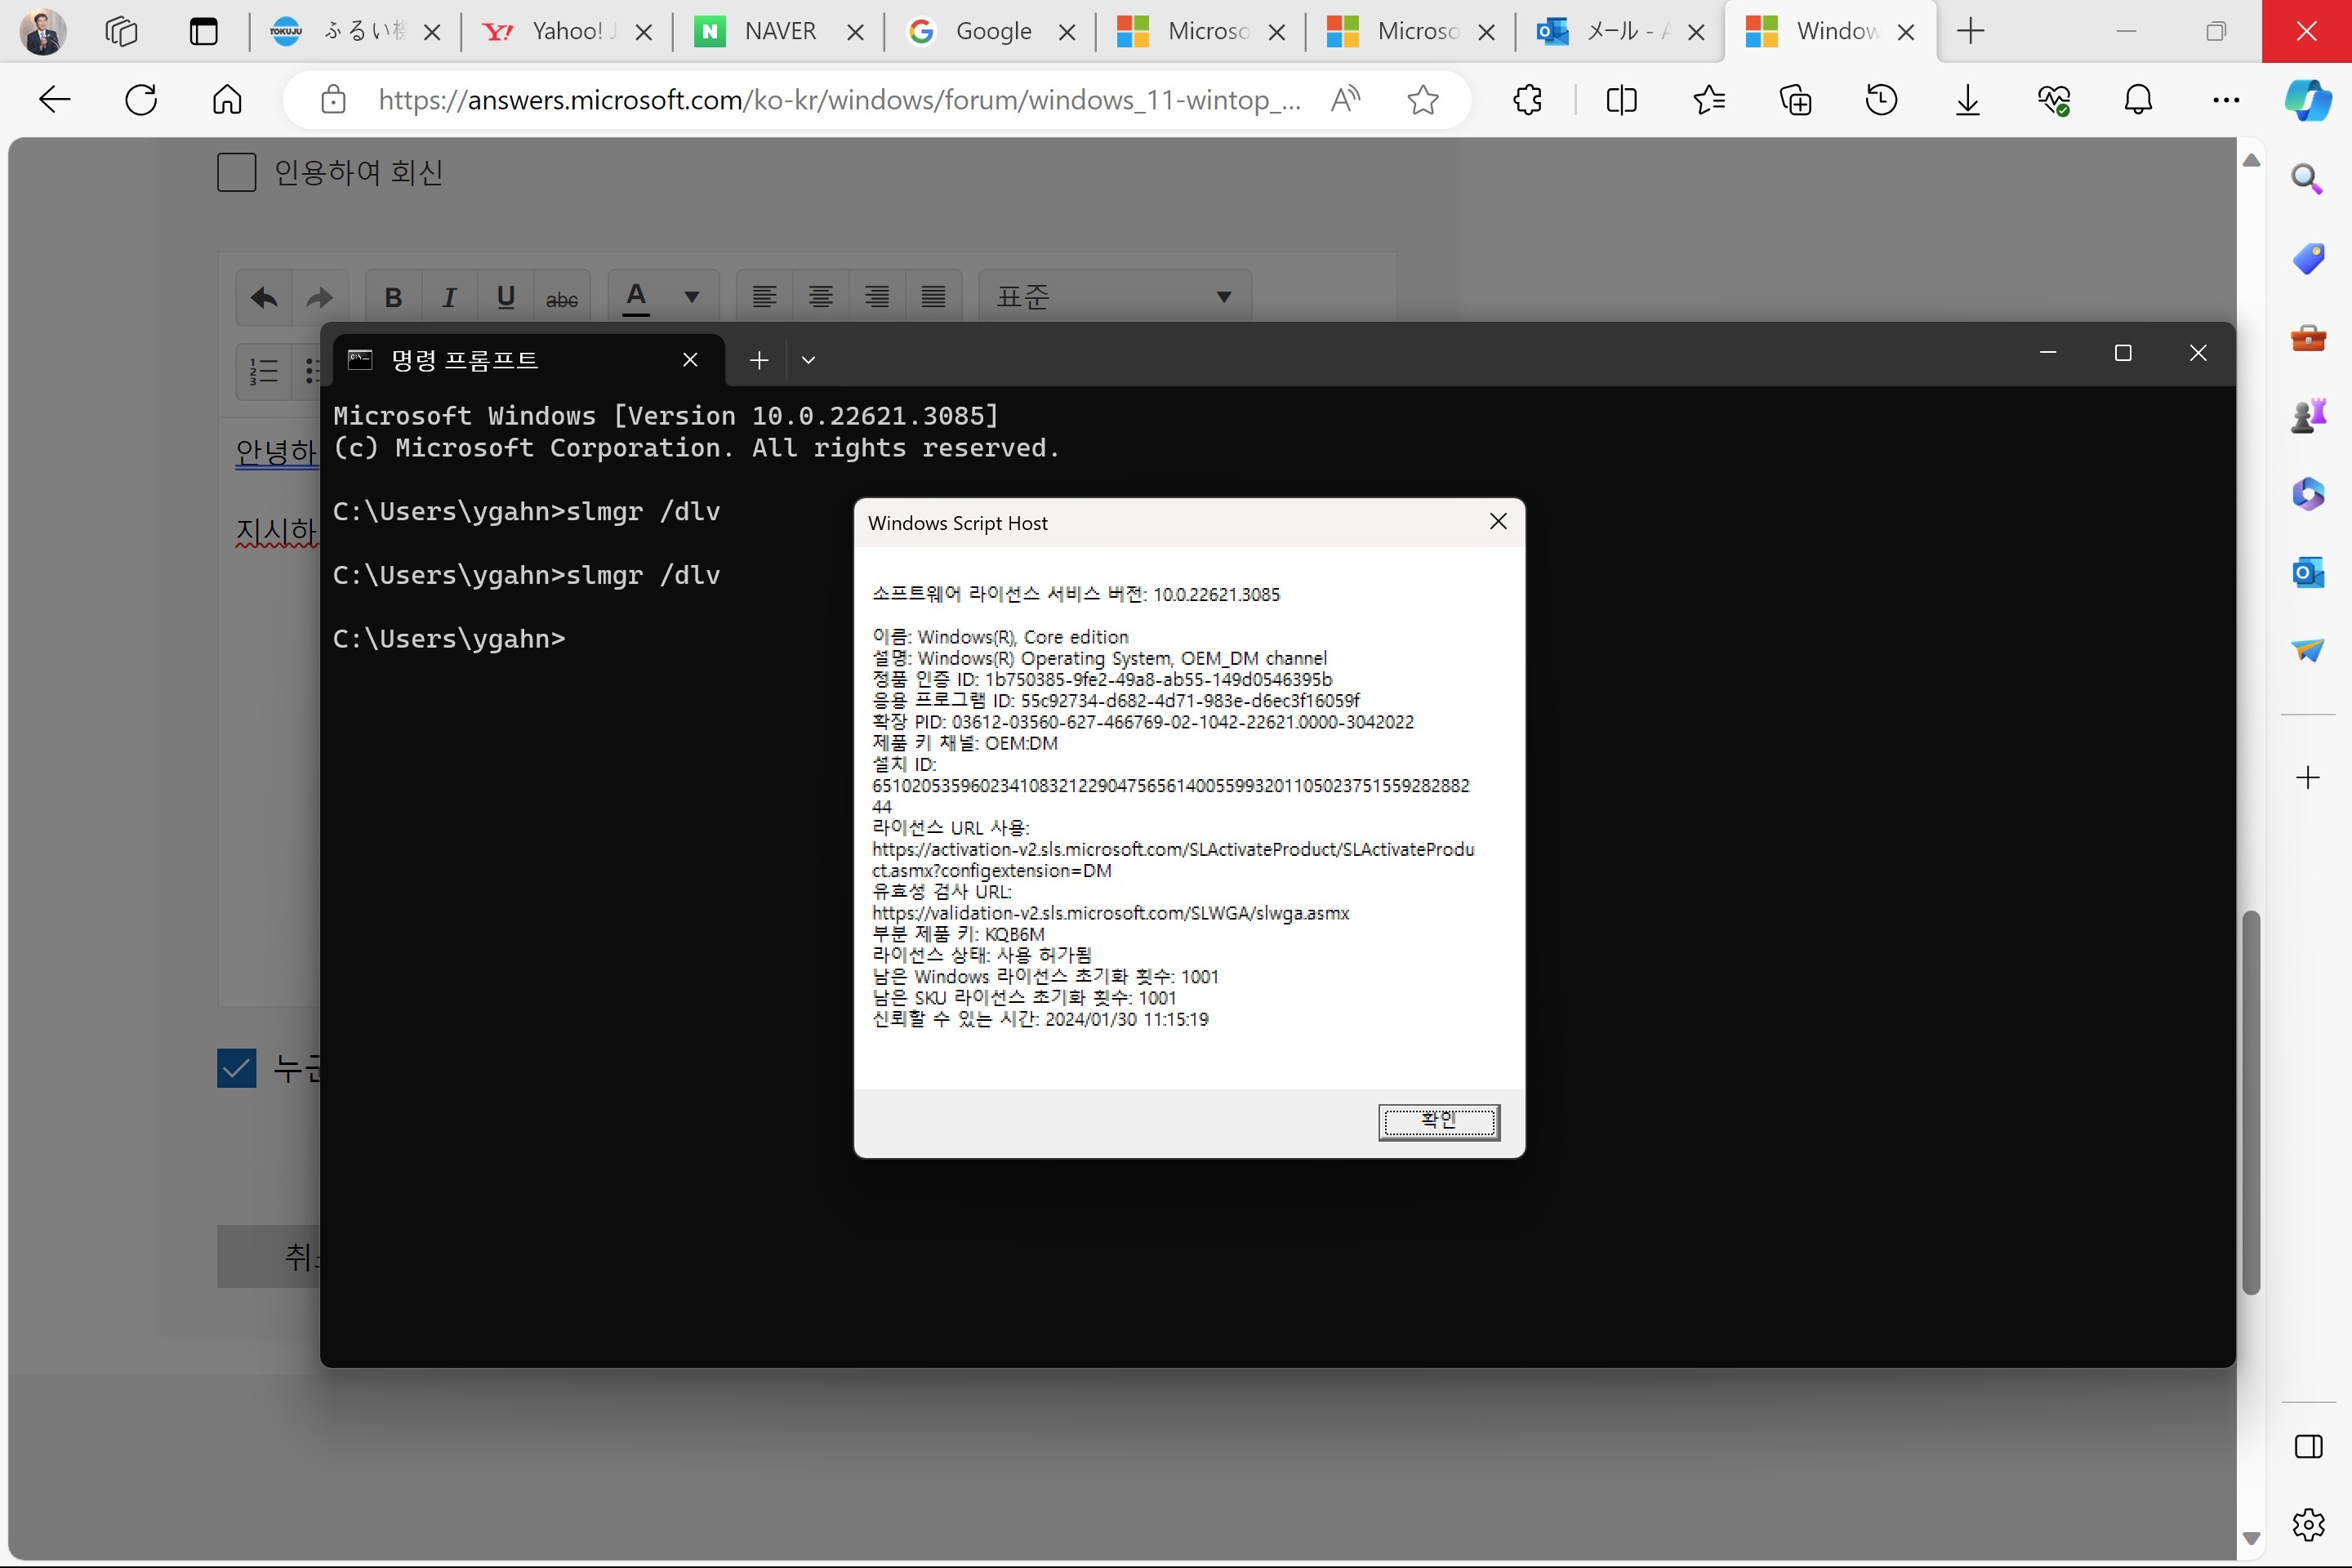
Task: Open the Shopping tag sidebar icon
Action: tap(2307, 258)
